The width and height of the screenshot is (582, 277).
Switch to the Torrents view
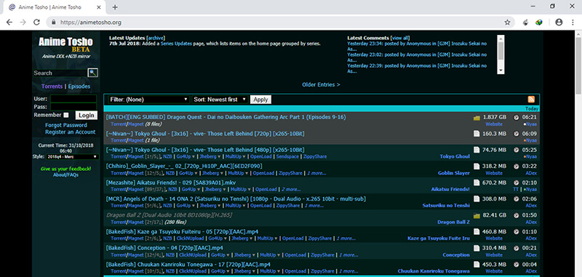pyautogui.click(x=52, y=87)
